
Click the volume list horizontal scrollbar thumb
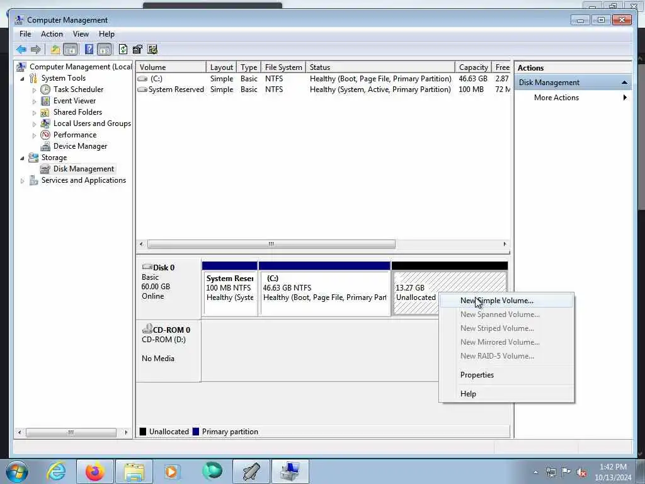point(271,245)
